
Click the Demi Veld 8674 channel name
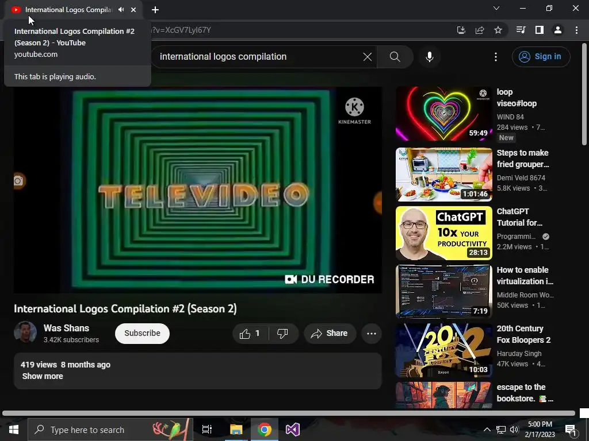tap(521, 178)
